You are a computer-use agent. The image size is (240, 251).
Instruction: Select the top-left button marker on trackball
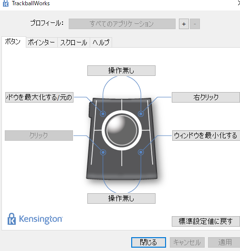(x=103, y=114)
